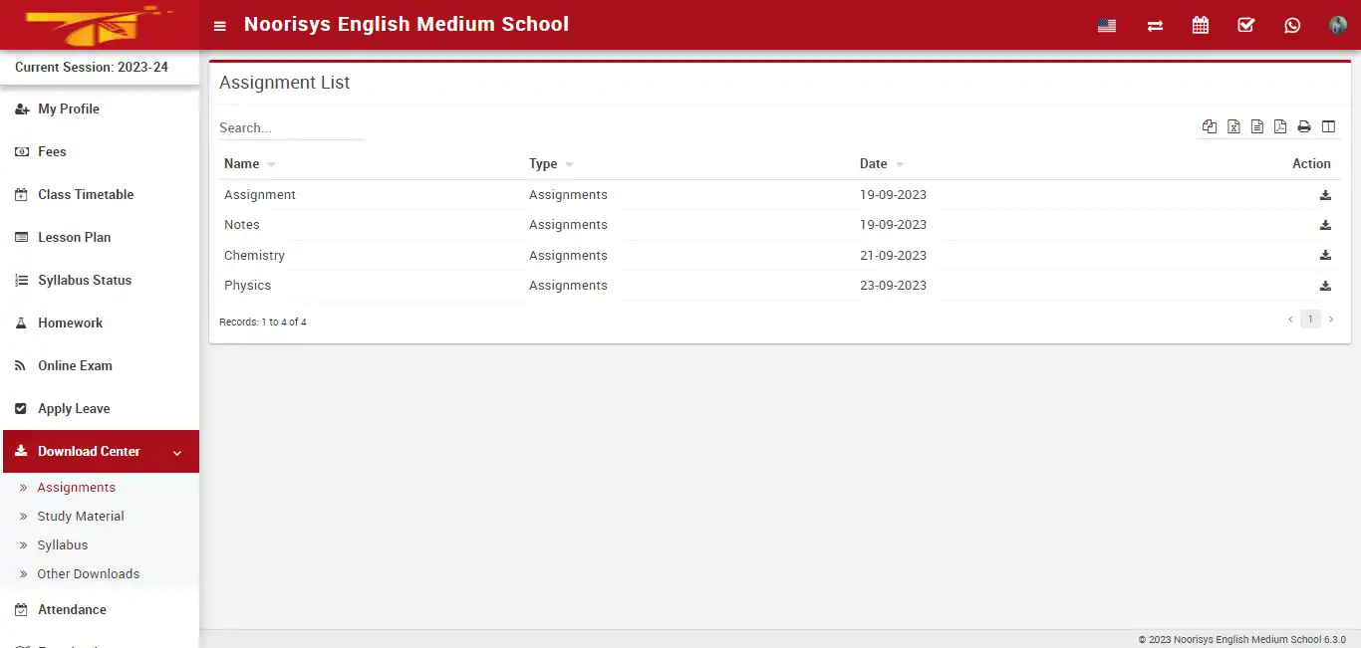Click the switch session arrows icon
1361x648 pixels.
(1154, 25)
